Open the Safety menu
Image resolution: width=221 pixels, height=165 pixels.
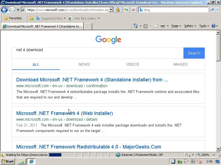pyautogui.click(x=190, y=26)
